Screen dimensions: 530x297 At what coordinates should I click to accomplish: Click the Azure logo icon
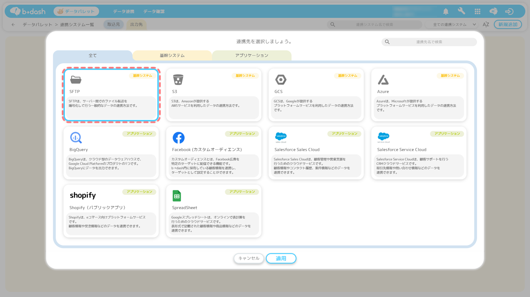(383, 79)
